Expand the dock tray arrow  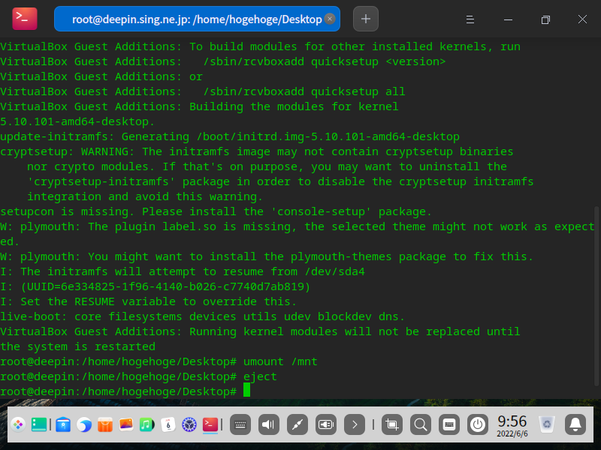pos(355,424)
